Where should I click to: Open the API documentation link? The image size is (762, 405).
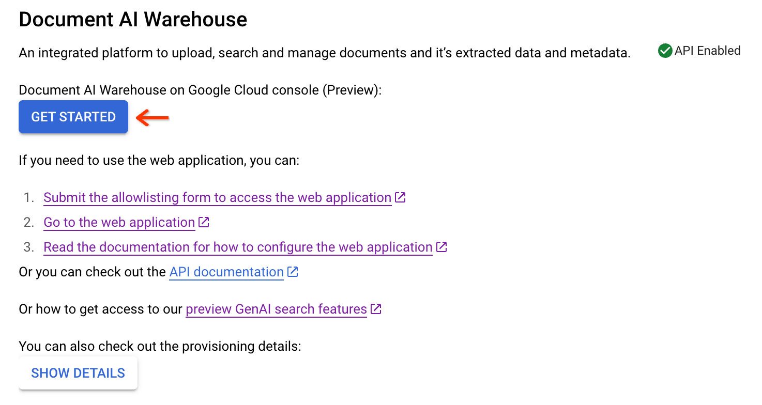pyautogui.click(x=226, y=272)
